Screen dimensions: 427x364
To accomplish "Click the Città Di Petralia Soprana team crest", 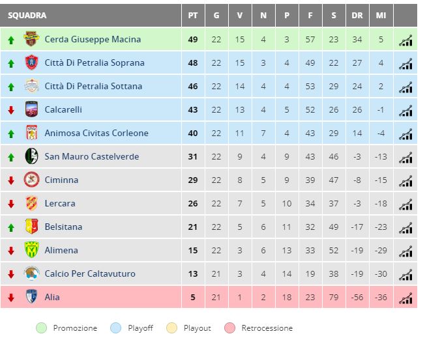I will [31, 63].
